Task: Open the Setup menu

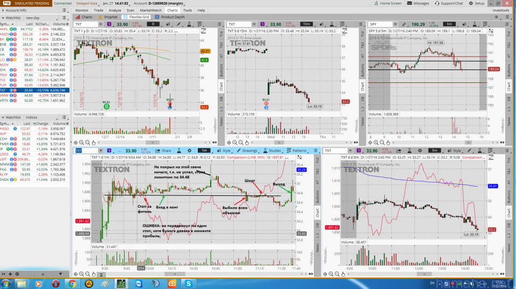Action: pyautogui.click(x=477, y=3)
